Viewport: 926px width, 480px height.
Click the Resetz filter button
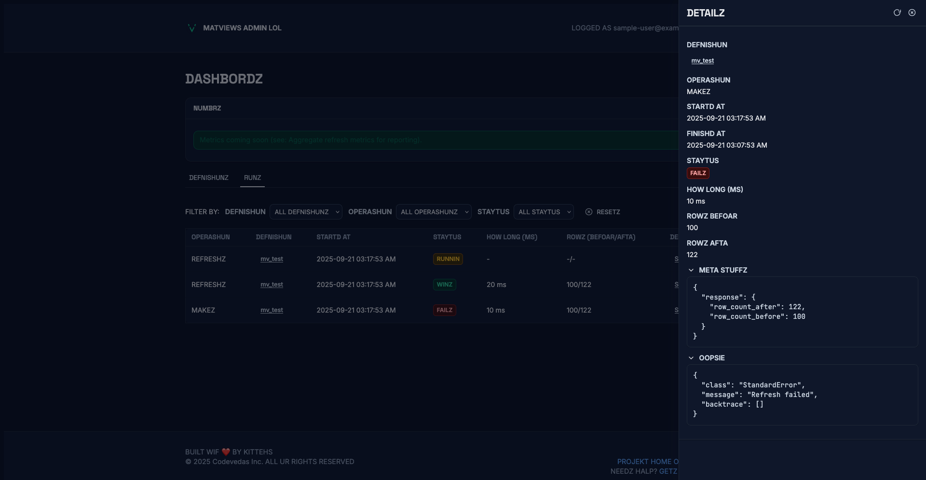tap(603, 212)
